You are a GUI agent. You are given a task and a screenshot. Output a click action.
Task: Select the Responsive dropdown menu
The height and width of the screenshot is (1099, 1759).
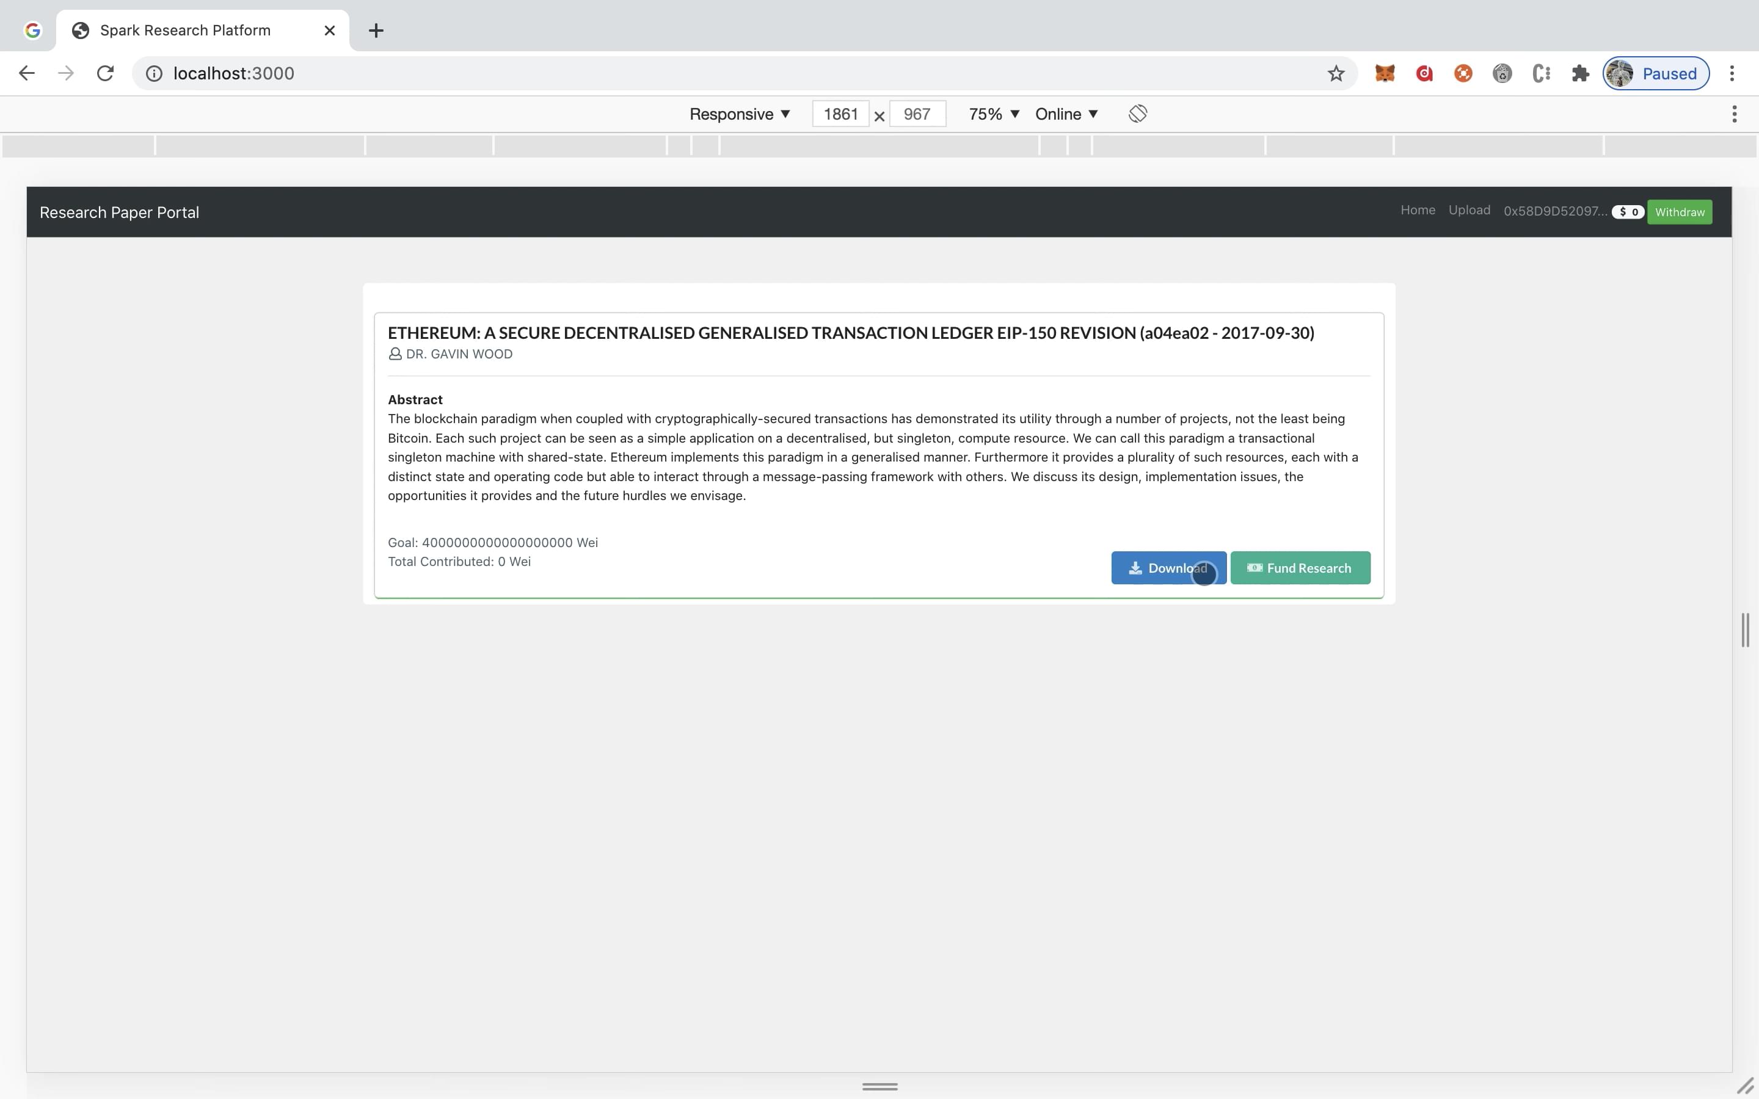coord(737,114)
